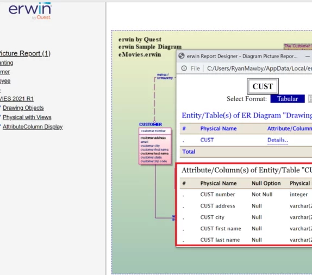Click the globe icon in Report Designer title bar
This screenshot has height=275, width=312.
point(182,56)
